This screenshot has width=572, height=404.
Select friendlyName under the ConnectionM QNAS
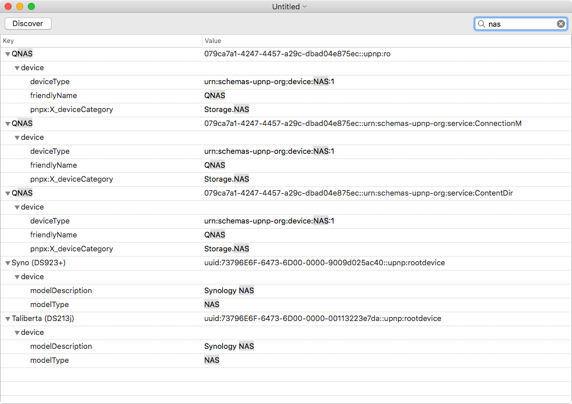pos(286,165)
